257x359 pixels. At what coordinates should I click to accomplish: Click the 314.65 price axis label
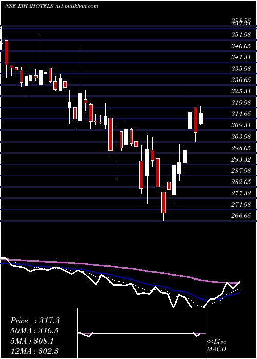point(241,114)
